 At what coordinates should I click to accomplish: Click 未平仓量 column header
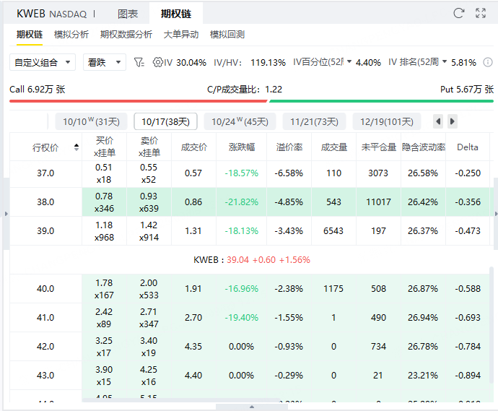click(x=379, y=147)
